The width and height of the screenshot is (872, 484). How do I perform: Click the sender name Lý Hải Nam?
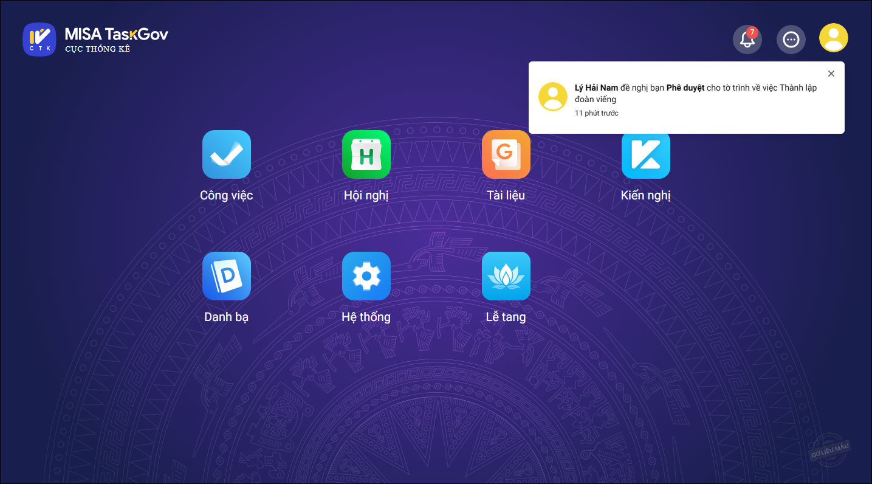(x=596, y=88)
